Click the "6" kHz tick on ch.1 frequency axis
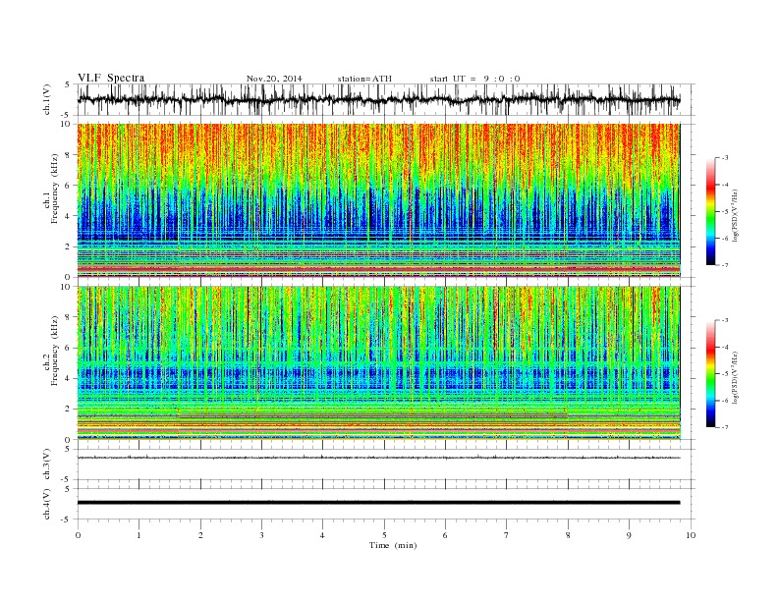 (68, 185)
